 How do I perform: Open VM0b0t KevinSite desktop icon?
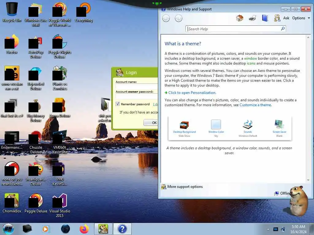click(x=60, y=142)
